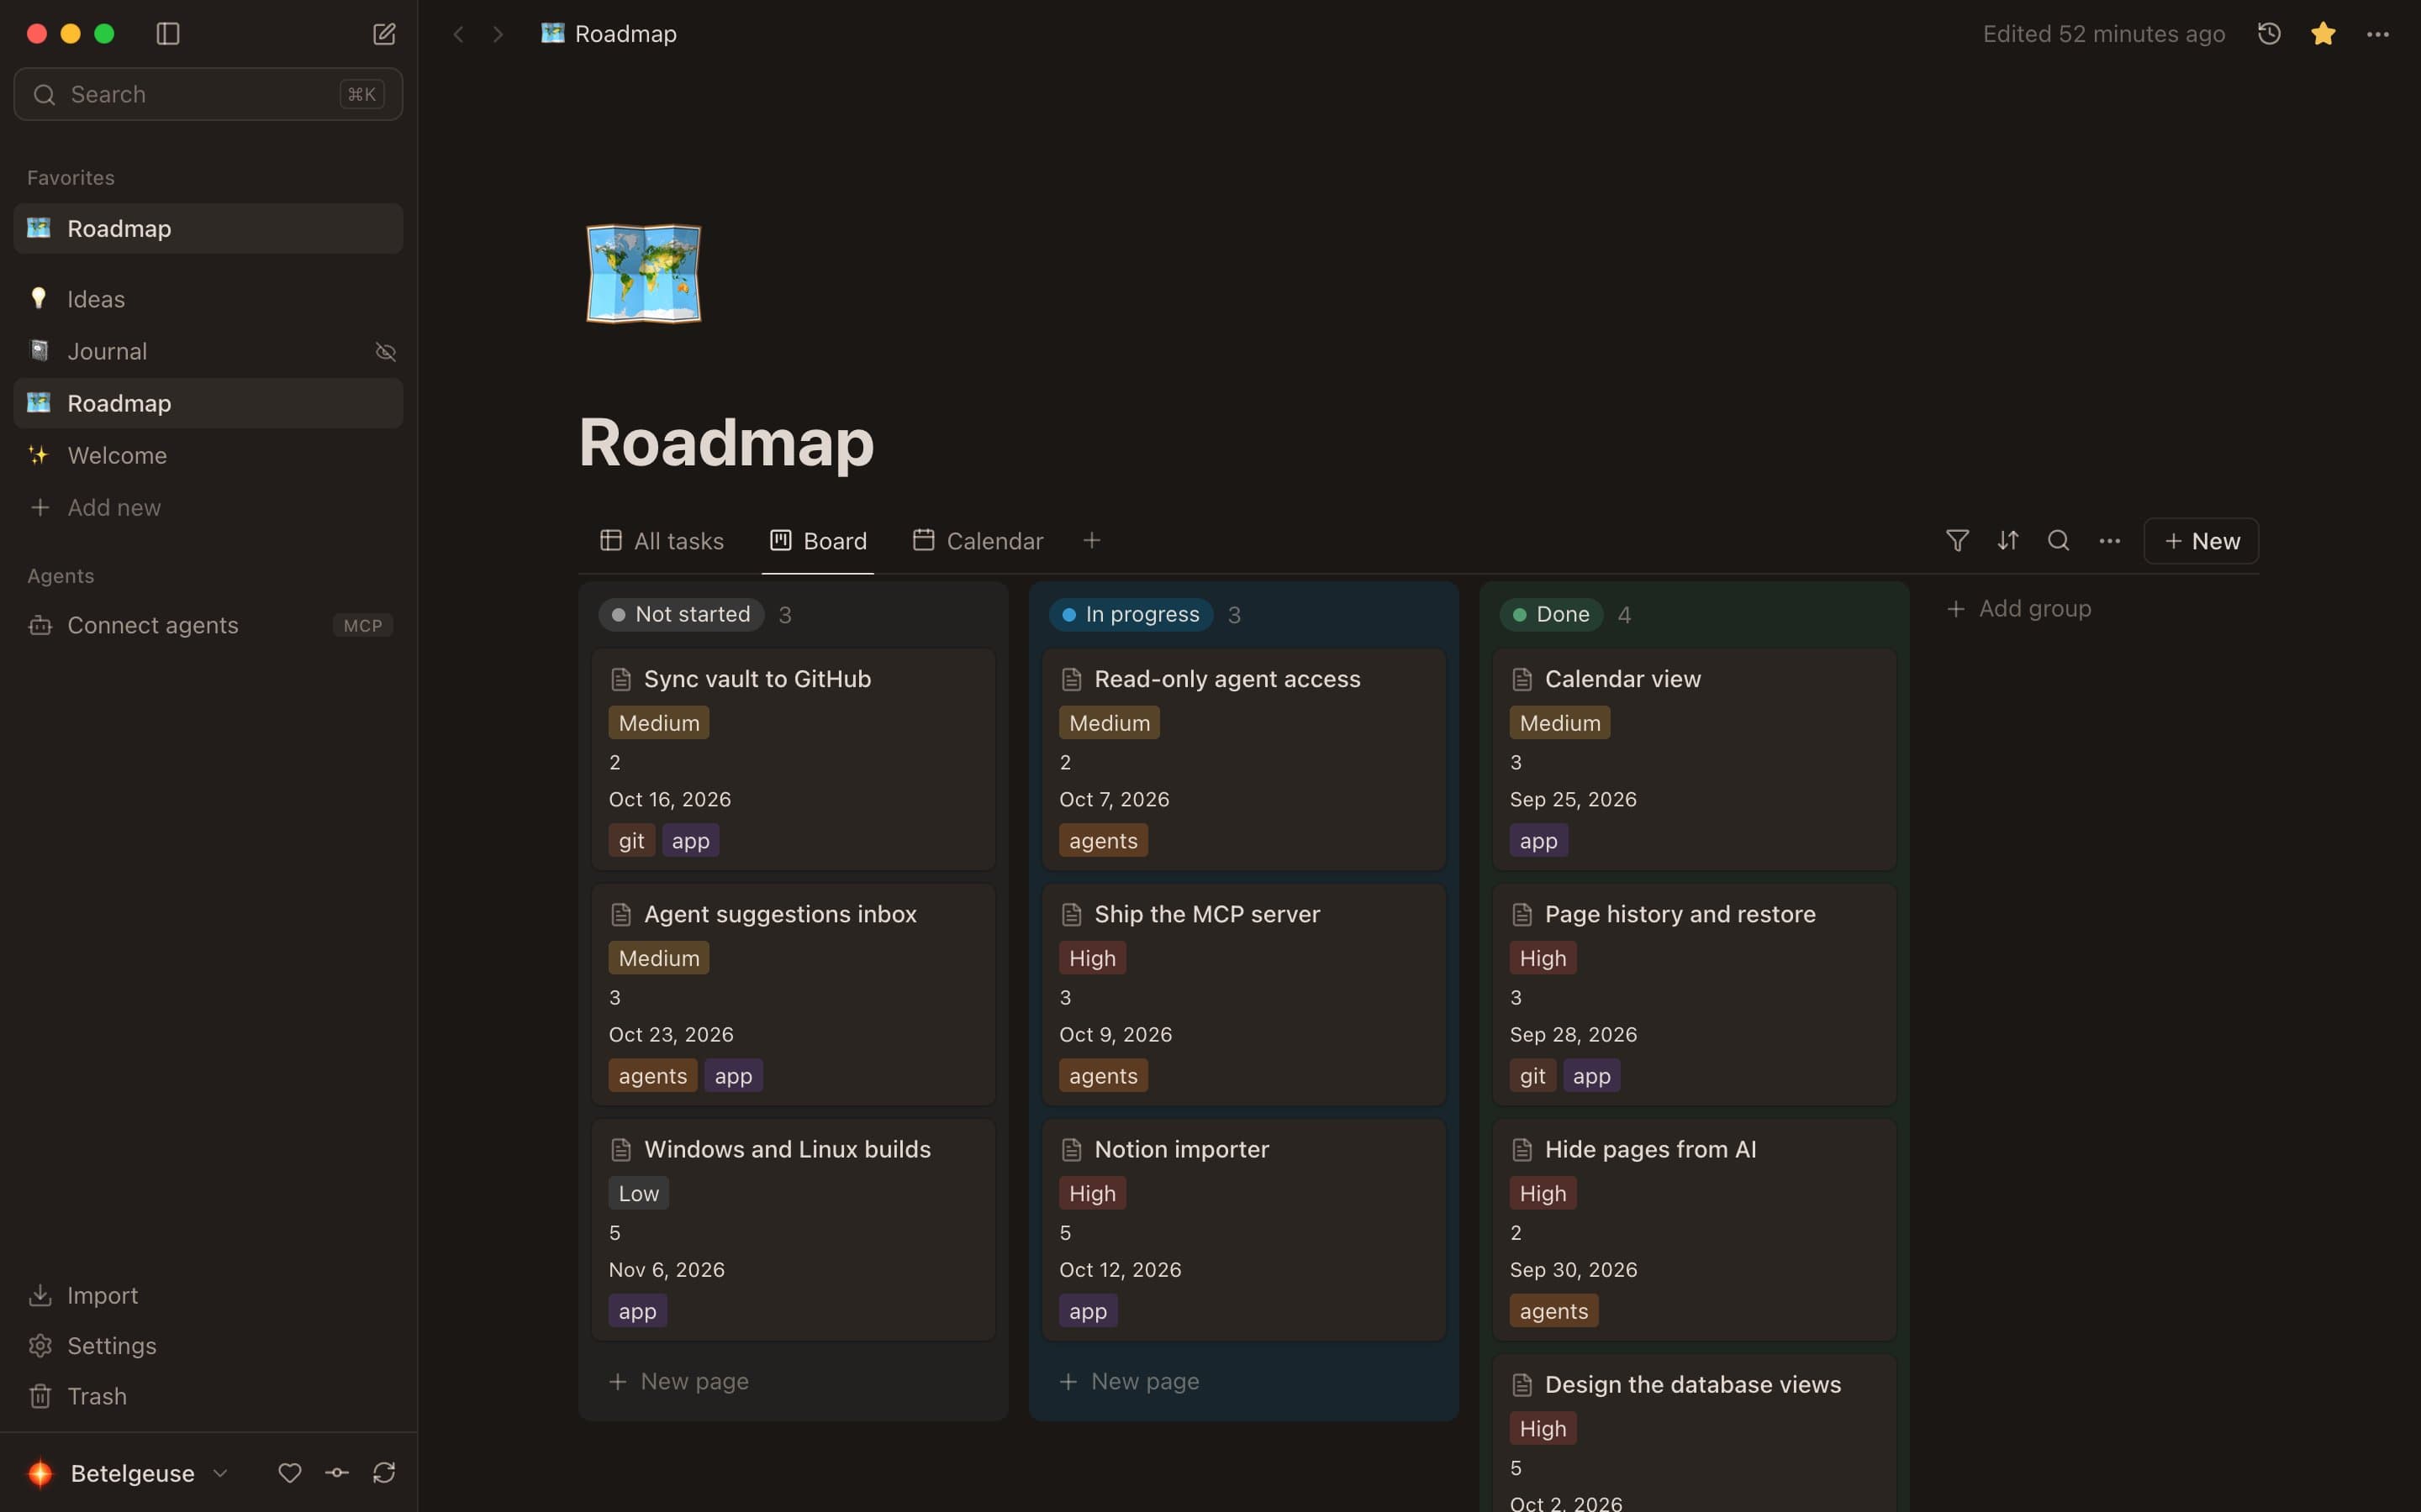Add New page under Not started
This screenshot has width=2421, height=1512.
coord(679,1381)
